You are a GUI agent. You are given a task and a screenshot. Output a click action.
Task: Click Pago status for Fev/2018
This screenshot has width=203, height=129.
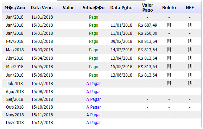click(94, 41)
